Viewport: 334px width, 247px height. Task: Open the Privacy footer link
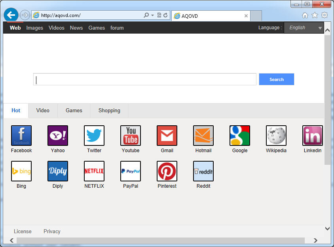coord(52,232)
